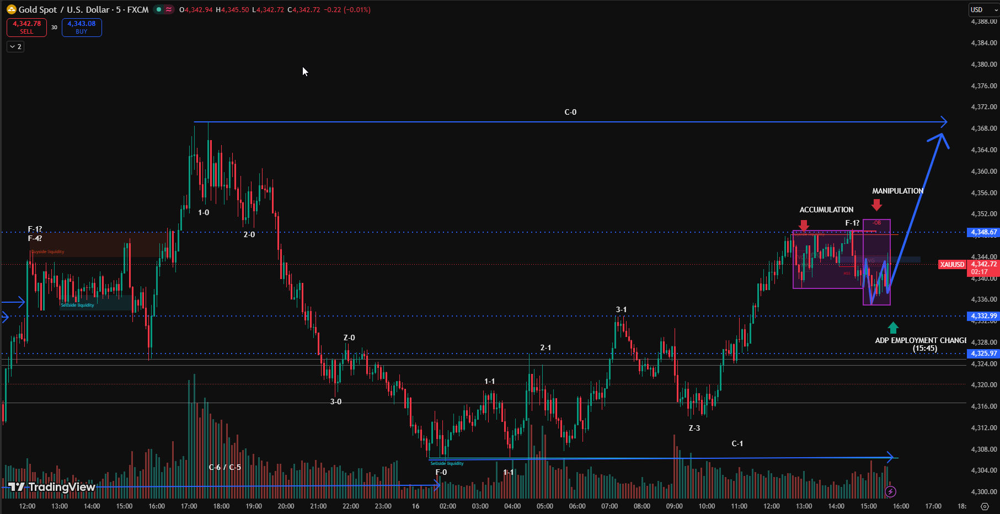Open chart settings hexagon gear icon
This screenshot has height=514, width=1000.
click(x=985, y=506)
